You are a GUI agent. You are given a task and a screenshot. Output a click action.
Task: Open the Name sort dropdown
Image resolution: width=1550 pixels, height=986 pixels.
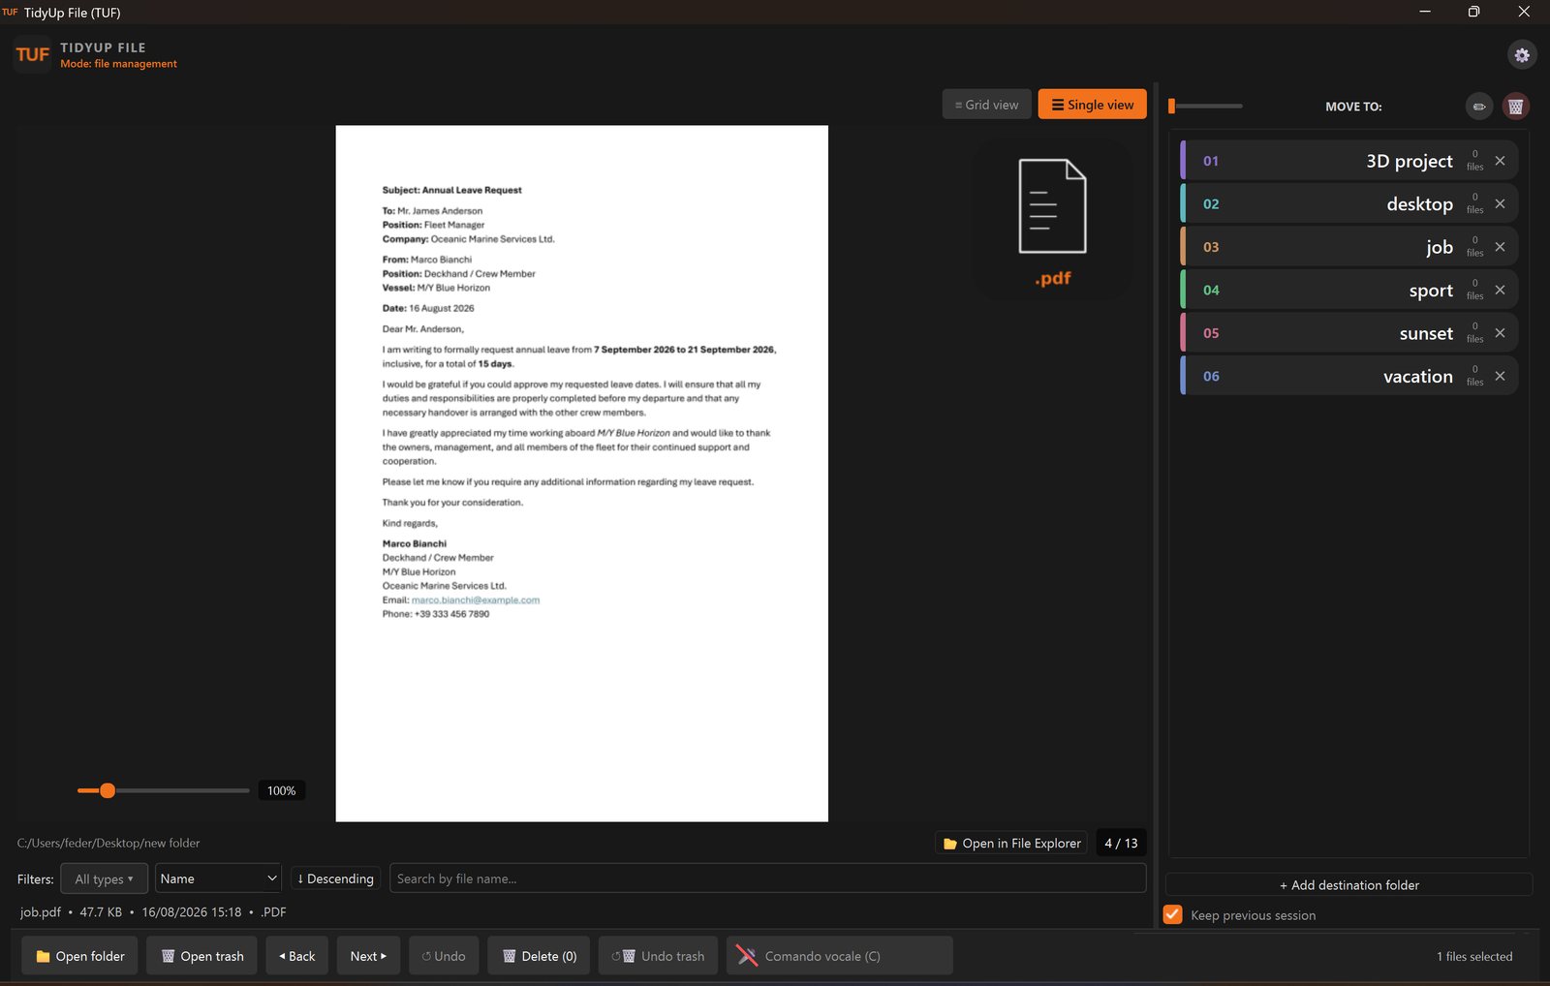pyautogui.click(x=218, y=878)
